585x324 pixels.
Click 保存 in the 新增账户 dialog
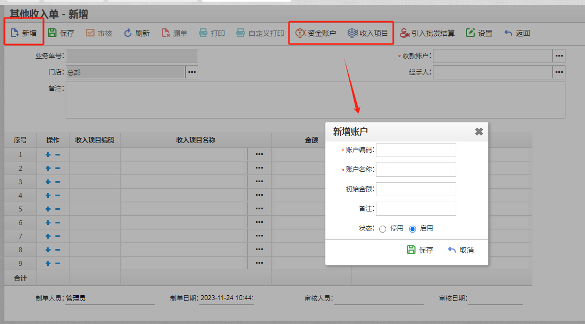click(x=420, y=250)
